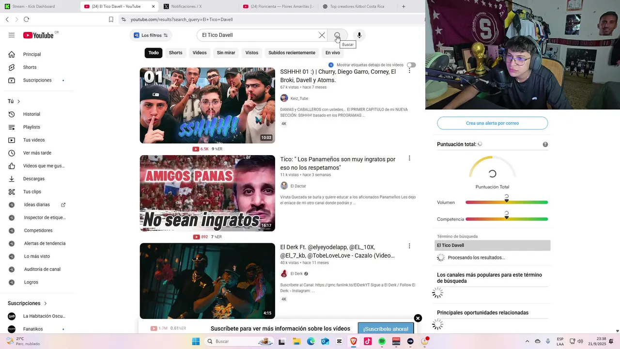This screenshot has width=620, height=349.
Task: Select the Vistos filter chip
Action: click(x=251, y=53)
